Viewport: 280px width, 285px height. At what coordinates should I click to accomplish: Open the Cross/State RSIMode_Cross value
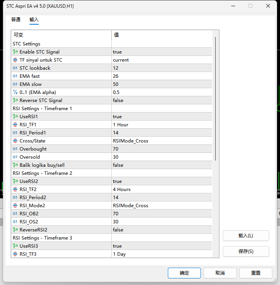tap(162, 141)
